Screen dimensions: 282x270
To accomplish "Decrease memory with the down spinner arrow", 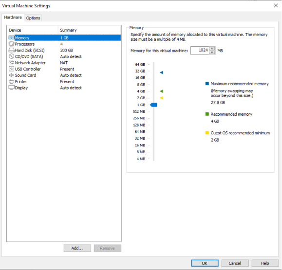I will (x=212, y=52).
